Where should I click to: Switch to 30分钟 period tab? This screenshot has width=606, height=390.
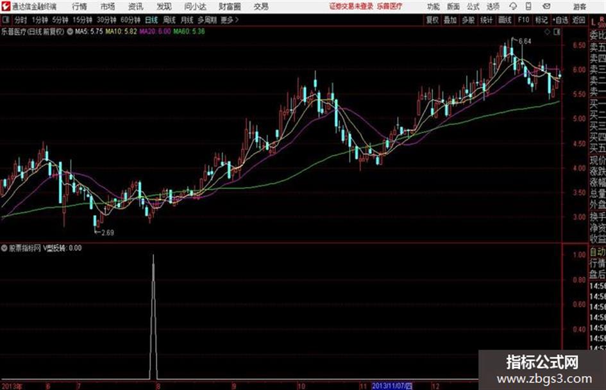[x=106, y=20]
